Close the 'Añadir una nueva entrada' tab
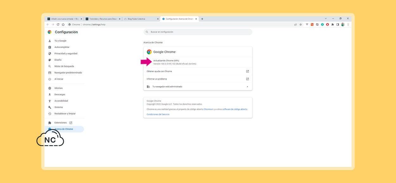 coord(81,19)
